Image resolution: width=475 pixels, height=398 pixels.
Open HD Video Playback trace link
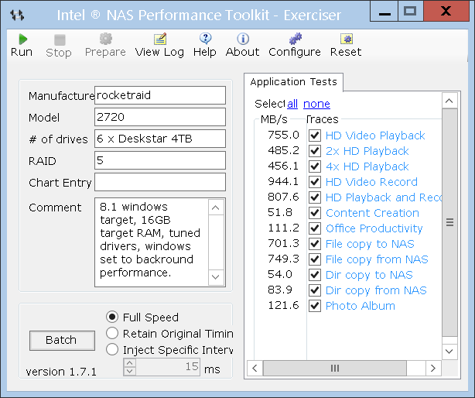coord(375,136)
